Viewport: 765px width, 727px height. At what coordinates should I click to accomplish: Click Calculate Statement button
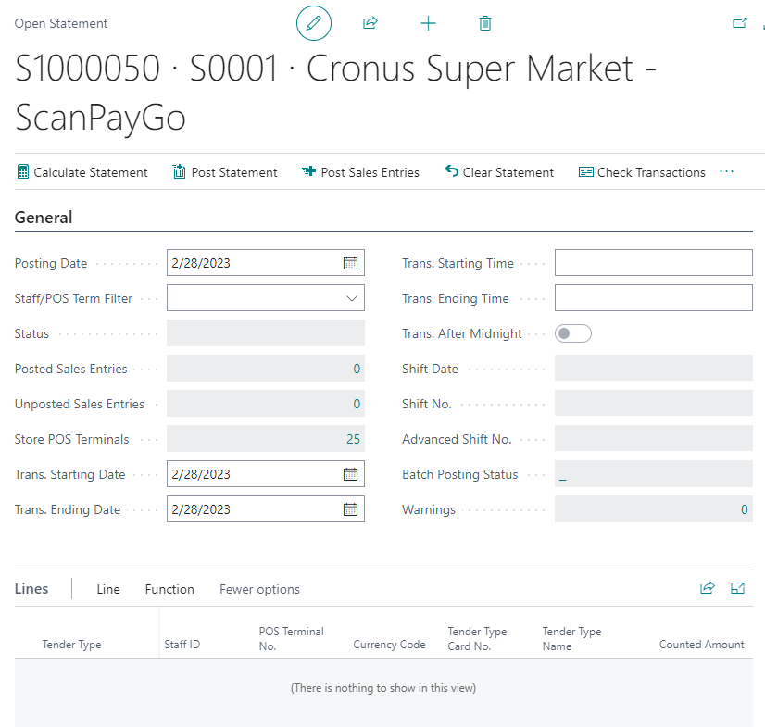pos(82,172)
